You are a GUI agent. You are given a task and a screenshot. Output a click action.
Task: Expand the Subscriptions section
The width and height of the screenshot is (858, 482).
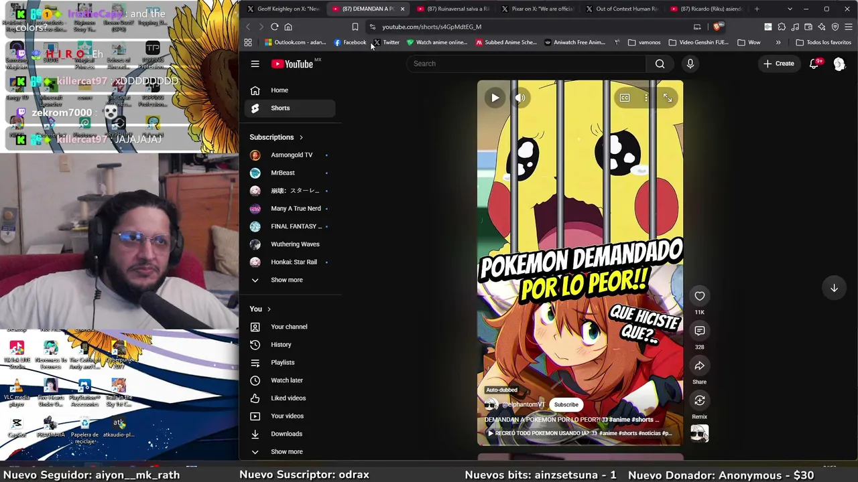[x=276, y=137]
